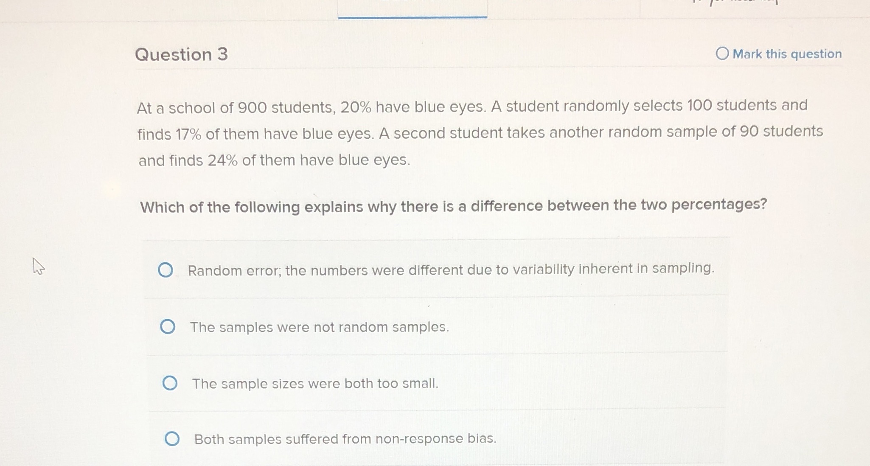Screen dimensions: 870x466
Task: Select the active tab above the question
Action: pyautogui.click(x=412, y=8)
